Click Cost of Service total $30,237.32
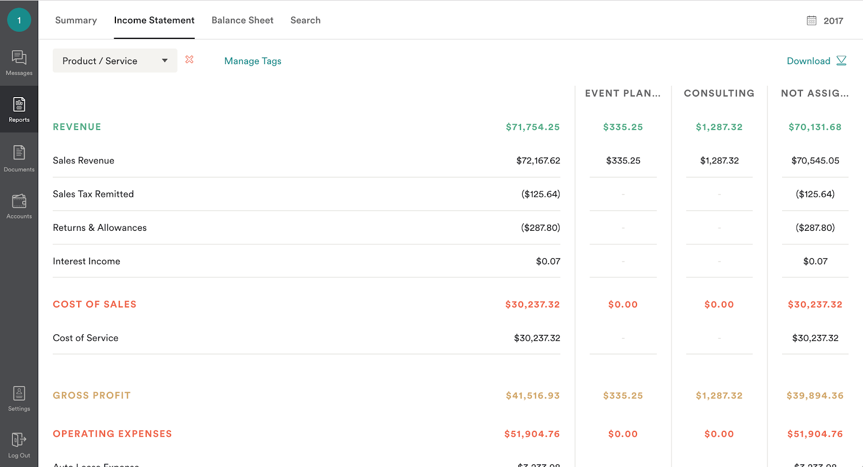 (537, 338)
